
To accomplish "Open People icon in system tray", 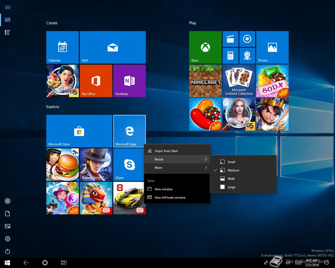I will (266, 263).
